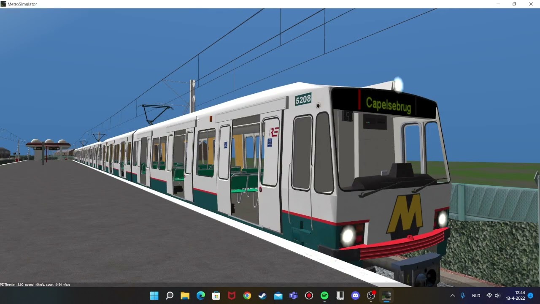Screen dimensions: 540x304
Task: Open File Explorer from taskbar
Action: [185, 296]
